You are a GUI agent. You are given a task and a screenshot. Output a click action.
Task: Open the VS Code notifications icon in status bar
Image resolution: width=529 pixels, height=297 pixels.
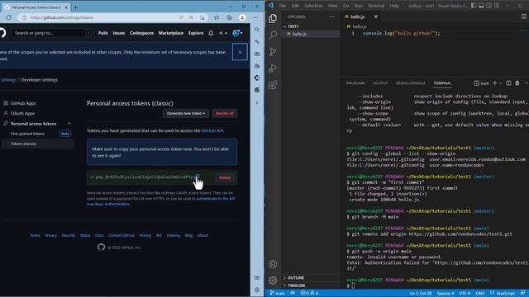[522, 293]
